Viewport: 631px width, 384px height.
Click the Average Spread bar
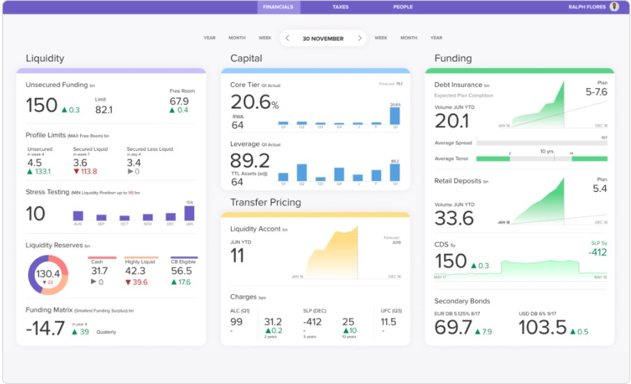(542, 143)
